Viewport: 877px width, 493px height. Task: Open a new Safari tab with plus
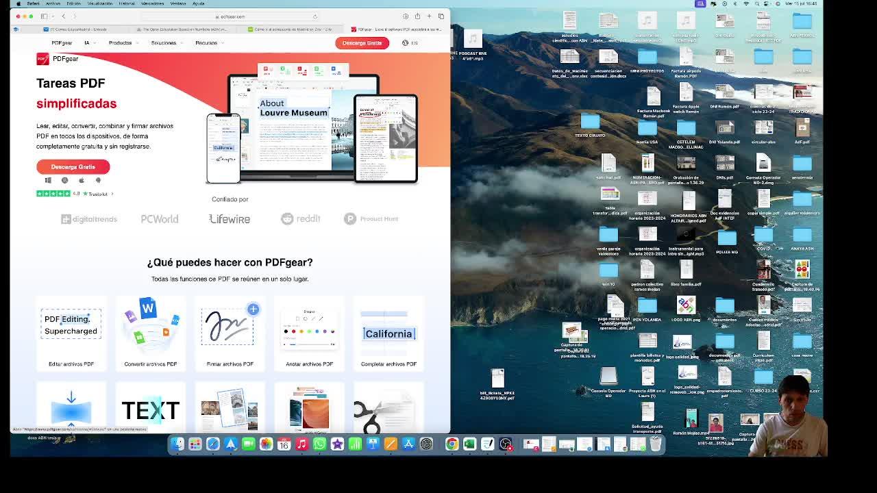429,16
